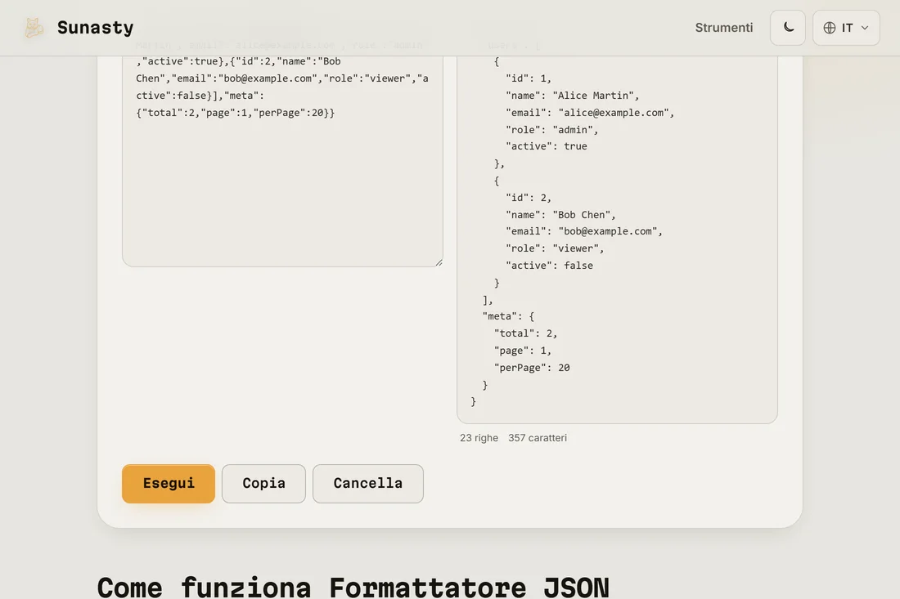This screenshot has width=900, height=599.
Task: Click the "23 righe" line count text
Action: coord(479,438)
